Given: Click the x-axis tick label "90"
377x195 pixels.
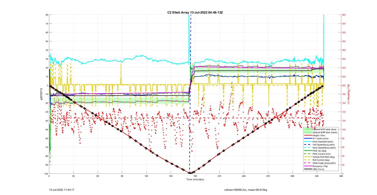Looking at the screenshot, I should click(122, 176).
